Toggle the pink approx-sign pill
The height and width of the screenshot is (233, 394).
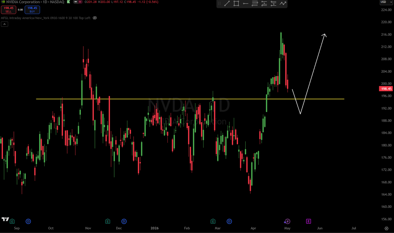tap(80, 2)
